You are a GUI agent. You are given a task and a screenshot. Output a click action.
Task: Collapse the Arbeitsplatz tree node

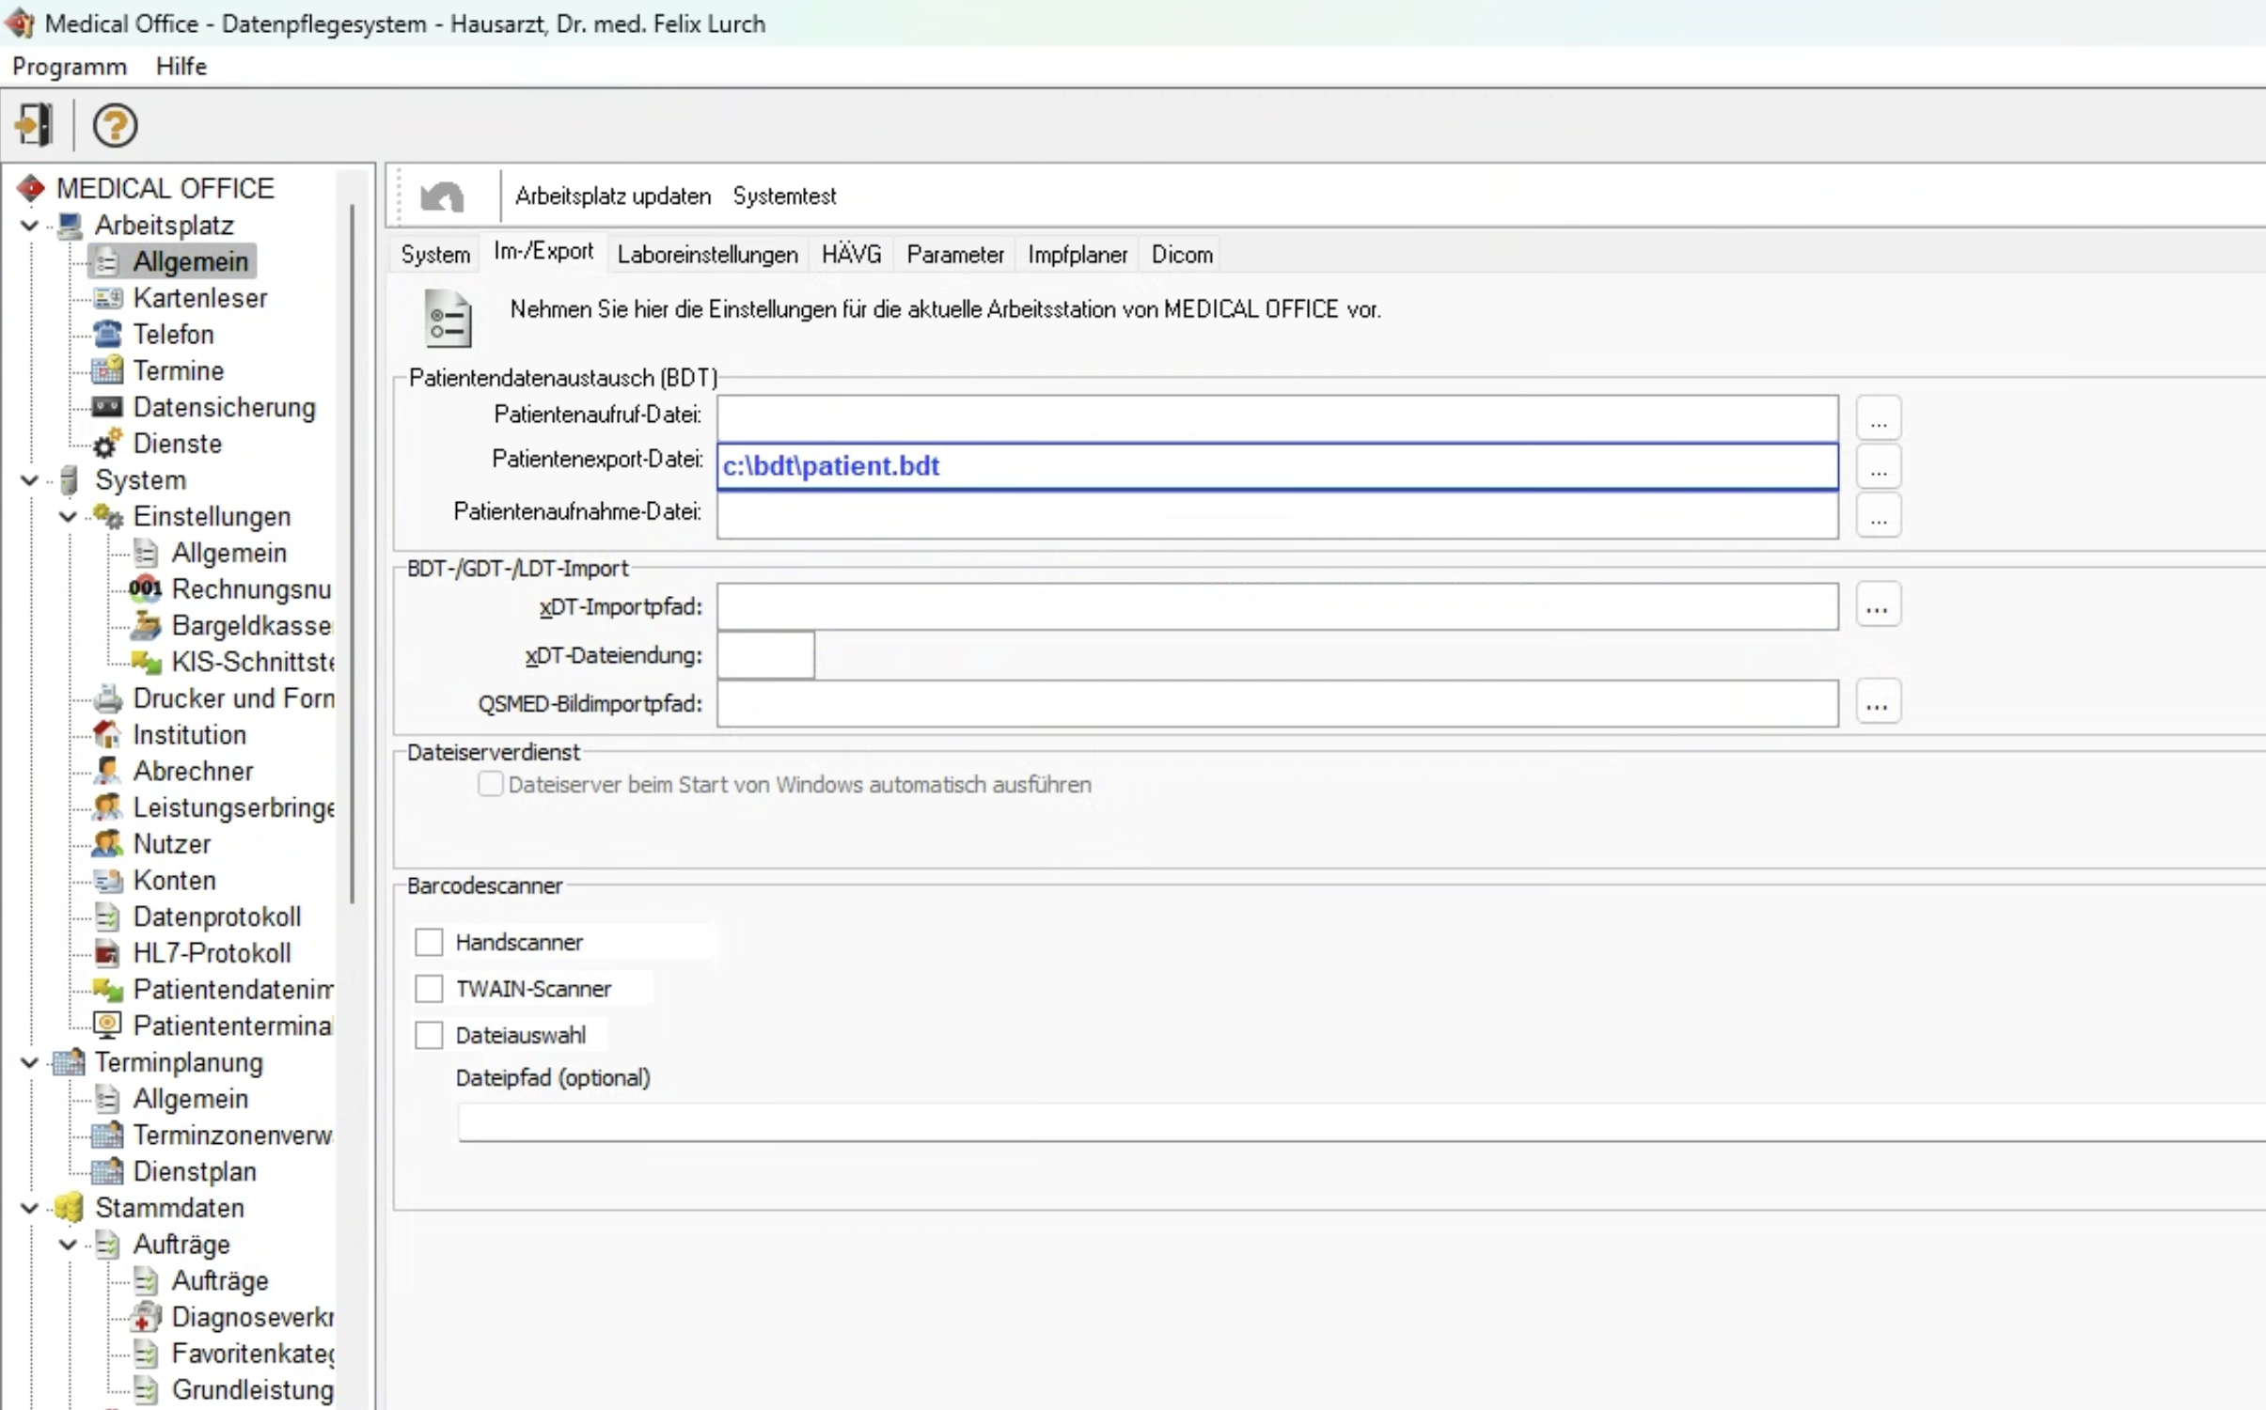[x=29, y=226]
